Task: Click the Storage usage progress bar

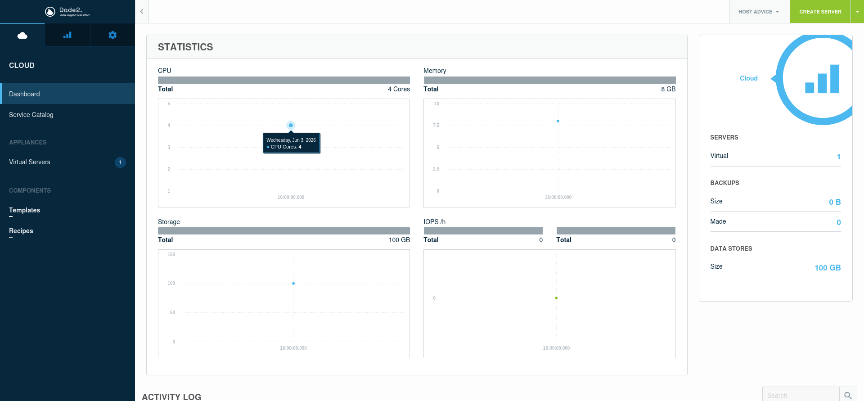Action: click(284, 231)
